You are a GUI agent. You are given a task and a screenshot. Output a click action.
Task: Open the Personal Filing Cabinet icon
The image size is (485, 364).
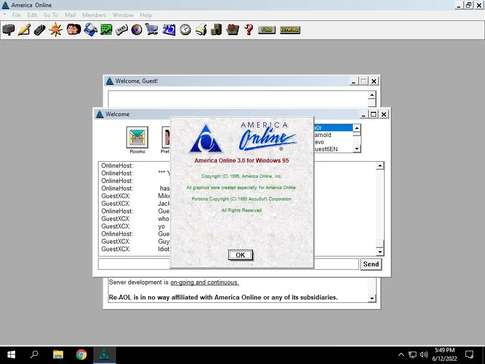(216, 30)
